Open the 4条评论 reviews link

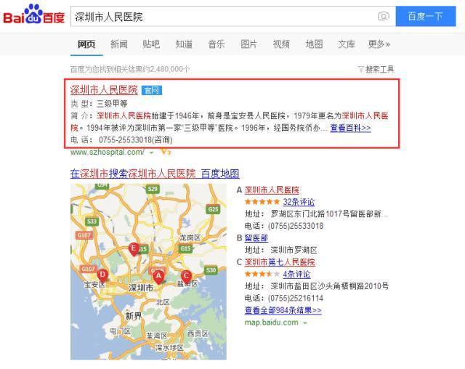coord(296,274)
